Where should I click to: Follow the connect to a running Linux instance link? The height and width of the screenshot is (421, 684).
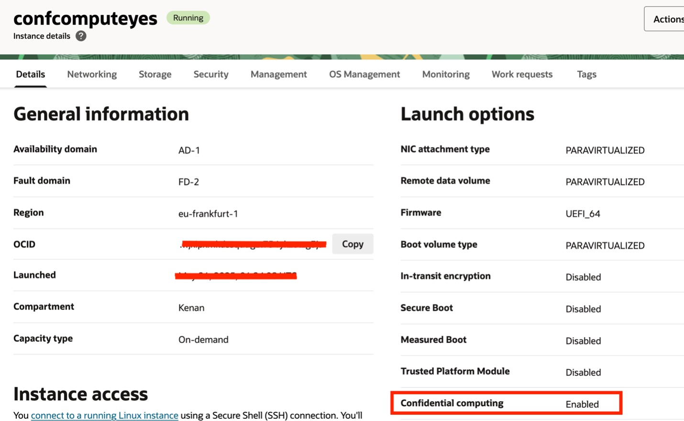coord(104,415)
